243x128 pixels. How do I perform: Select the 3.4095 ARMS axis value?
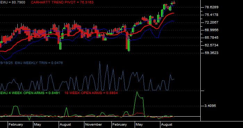coord(210,106)
